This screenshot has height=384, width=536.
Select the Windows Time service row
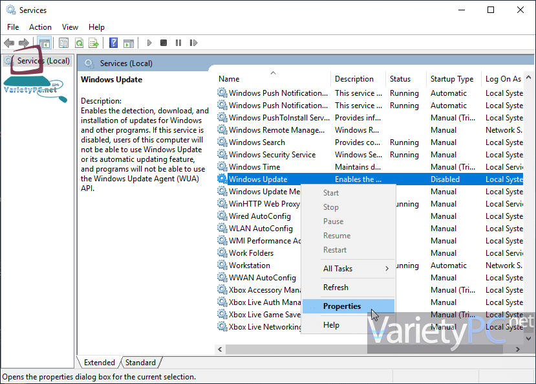tap(370, 166)
